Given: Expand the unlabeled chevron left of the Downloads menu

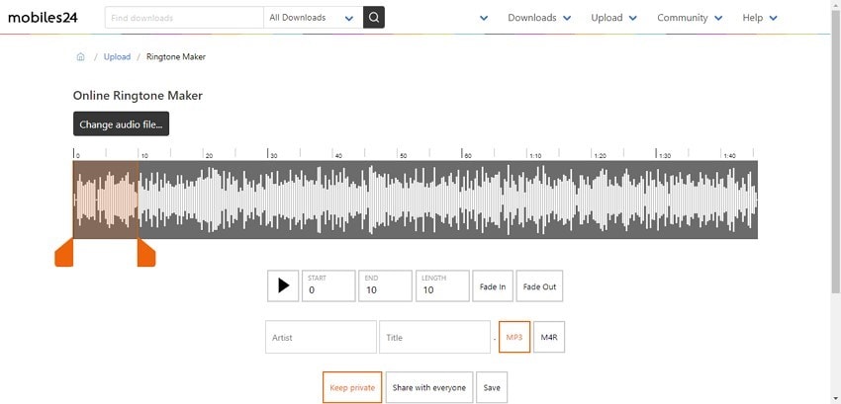Looking at the screenshot, I should (x=484, y=18).
